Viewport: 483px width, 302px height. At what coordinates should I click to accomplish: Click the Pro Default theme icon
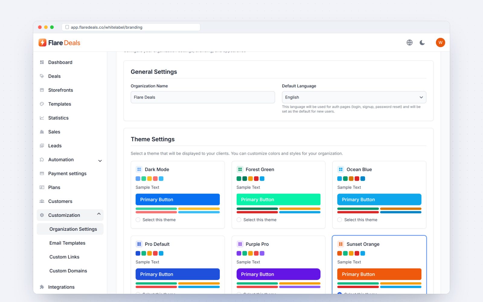[139, 244]
